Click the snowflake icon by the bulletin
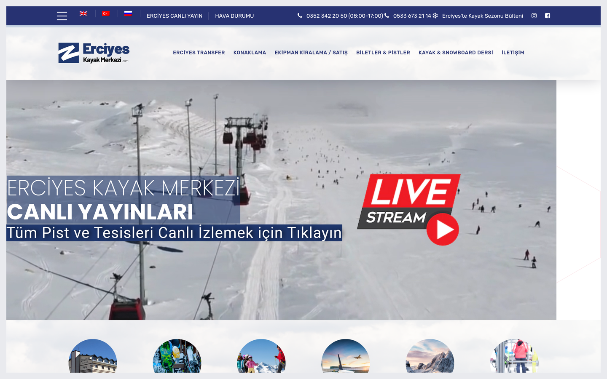This screenshot has width=607, height=379. [435, 16]
